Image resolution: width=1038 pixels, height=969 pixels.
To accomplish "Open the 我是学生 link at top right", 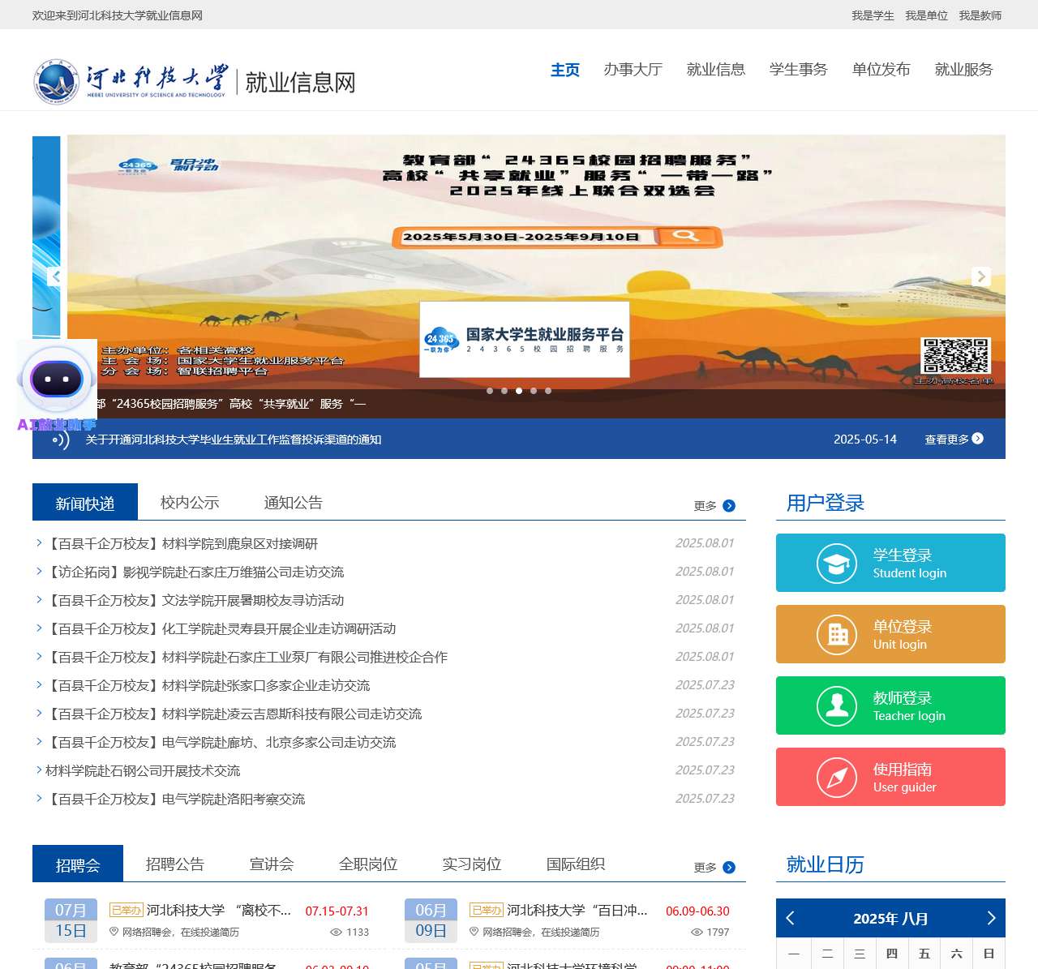I will 873,15.
